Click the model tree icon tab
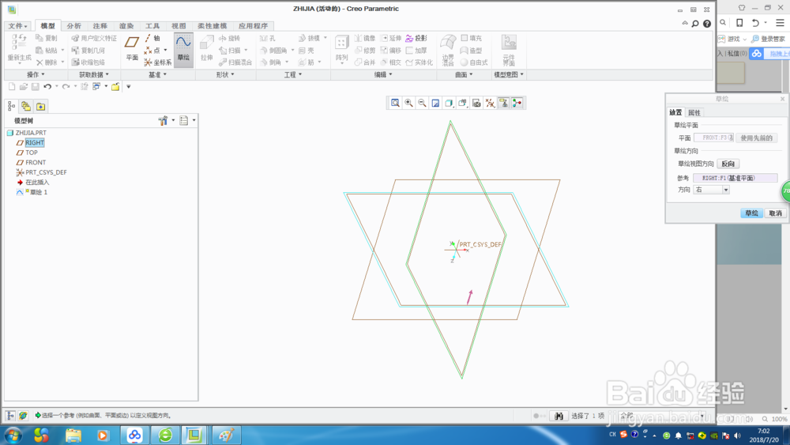Screen dimensions: 790x445 (x=12, y=107)
